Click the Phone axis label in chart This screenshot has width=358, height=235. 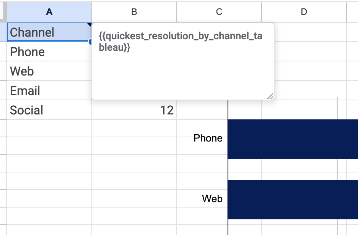(208, 138)
